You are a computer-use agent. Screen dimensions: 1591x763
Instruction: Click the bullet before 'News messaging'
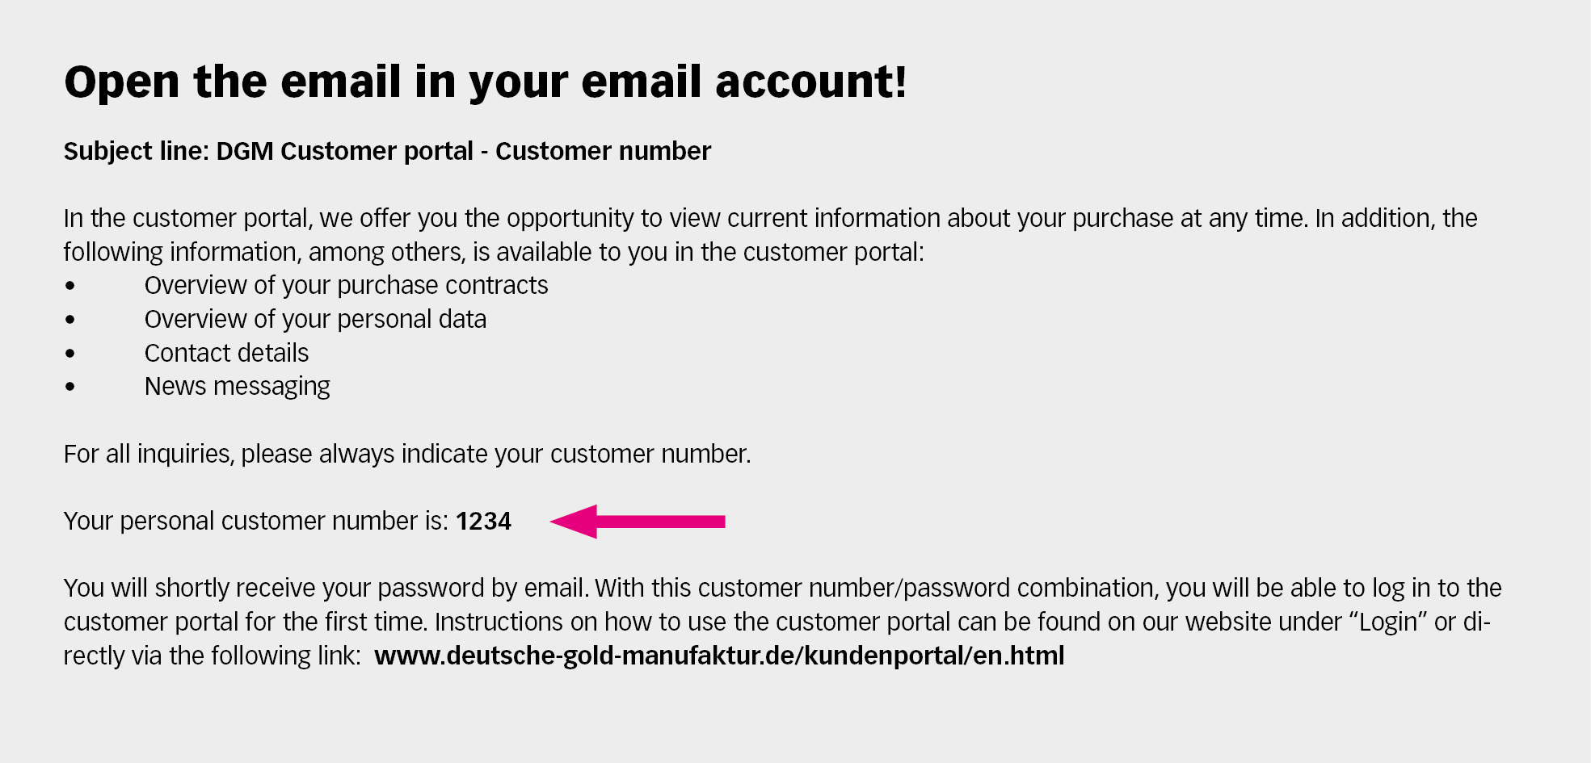click(x=71, y=387)
